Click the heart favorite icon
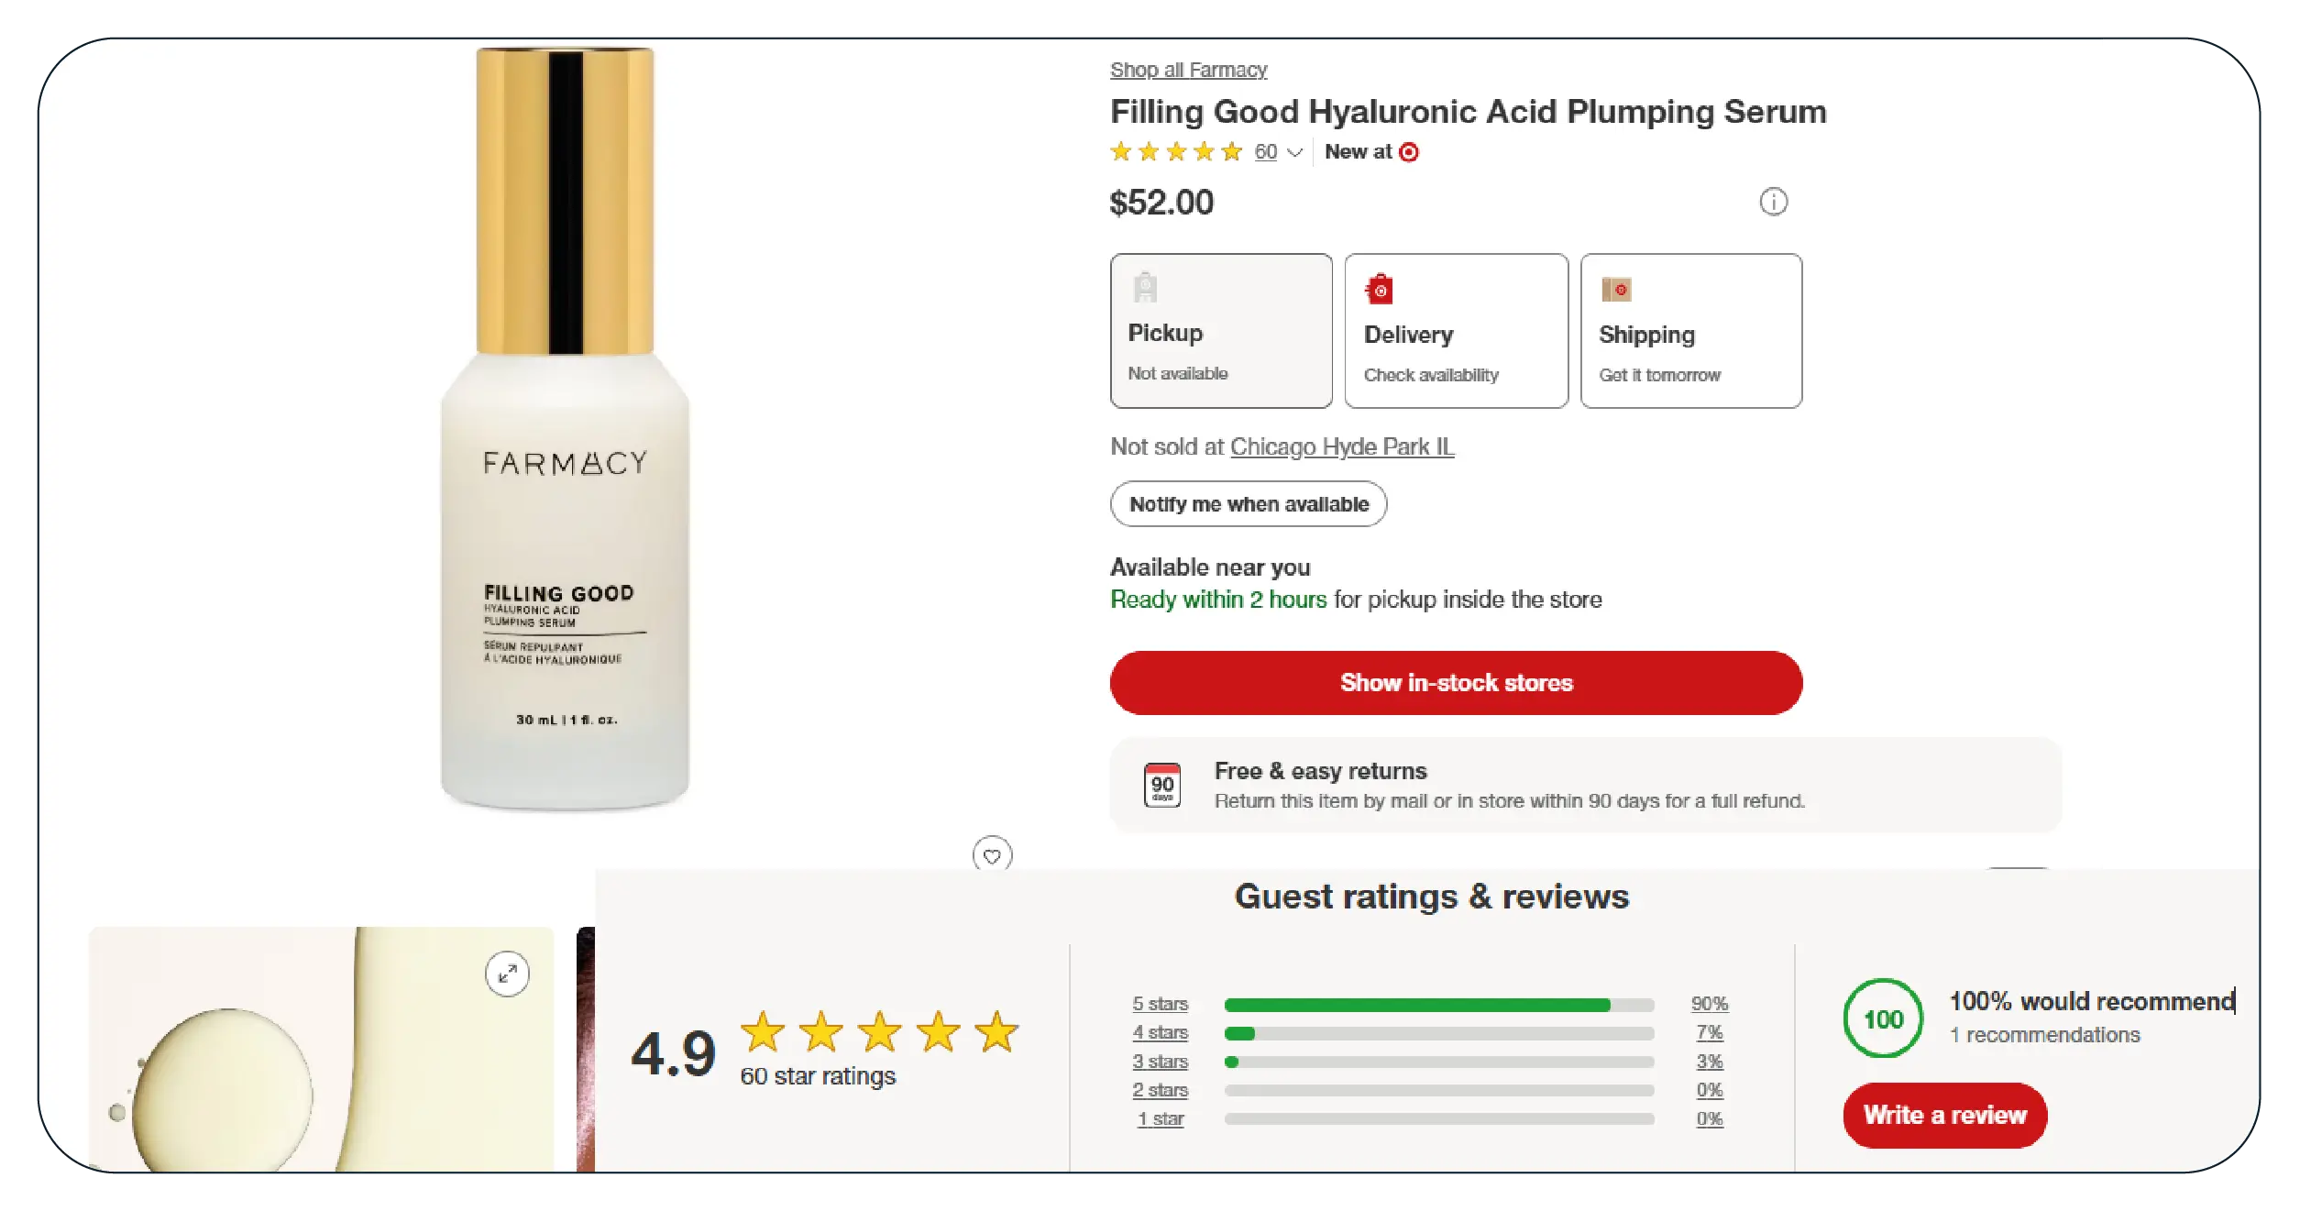This screenshot has width=2300, height=1211. click(992, 855)
